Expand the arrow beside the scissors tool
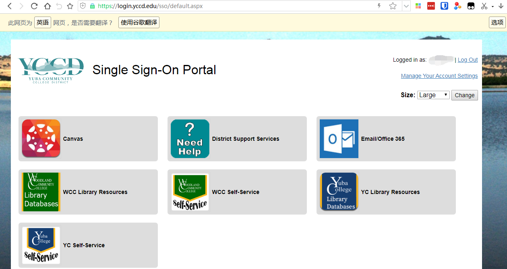Viewport: 507px width, 269px height. point(493,6)
